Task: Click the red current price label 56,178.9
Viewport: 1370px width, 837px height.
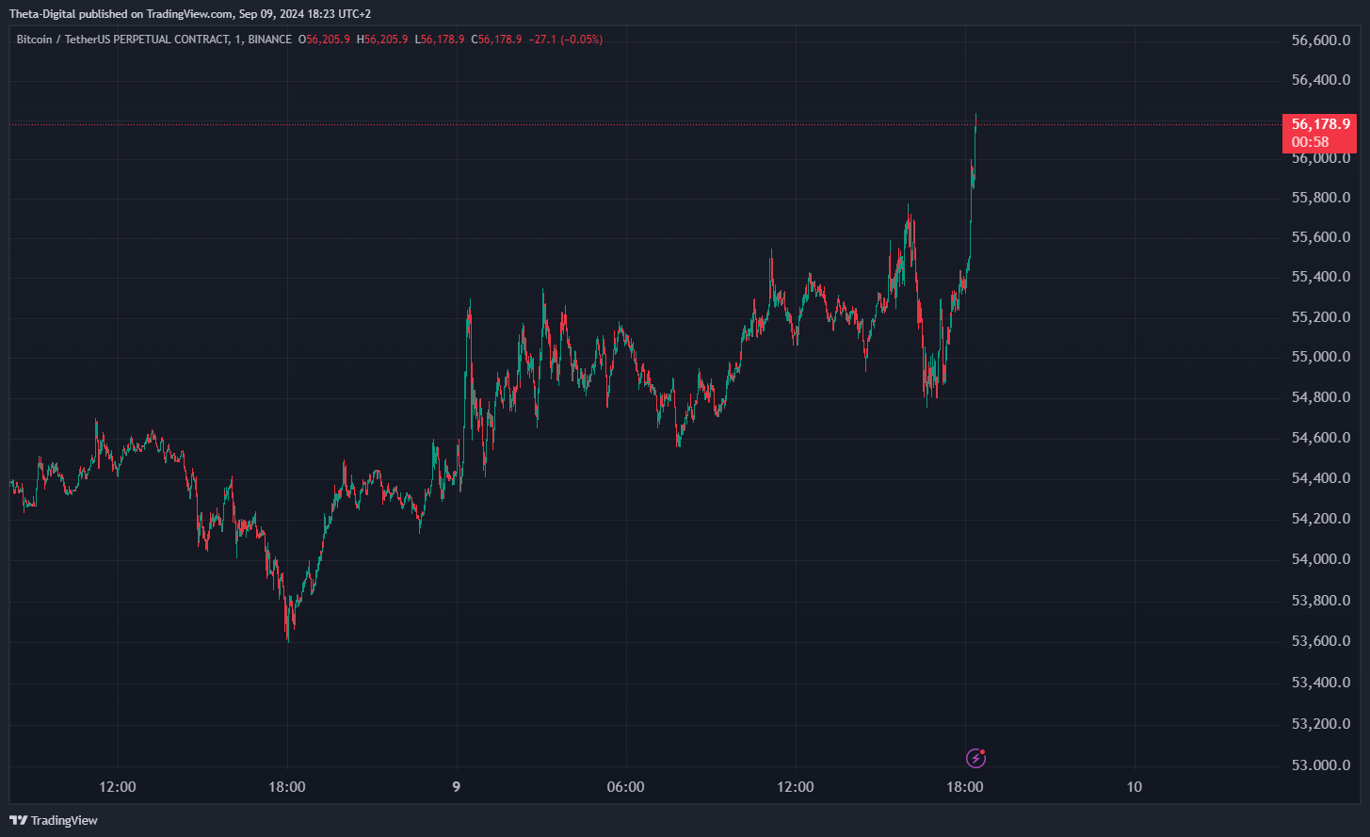Action: pyautogui.click(x=1320, y=124)
